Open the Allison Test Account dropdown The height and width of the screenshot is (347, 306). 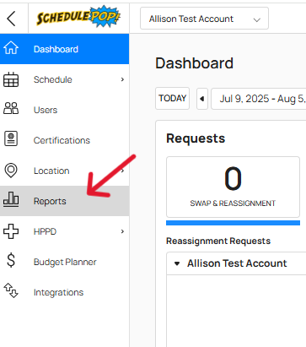204,19
